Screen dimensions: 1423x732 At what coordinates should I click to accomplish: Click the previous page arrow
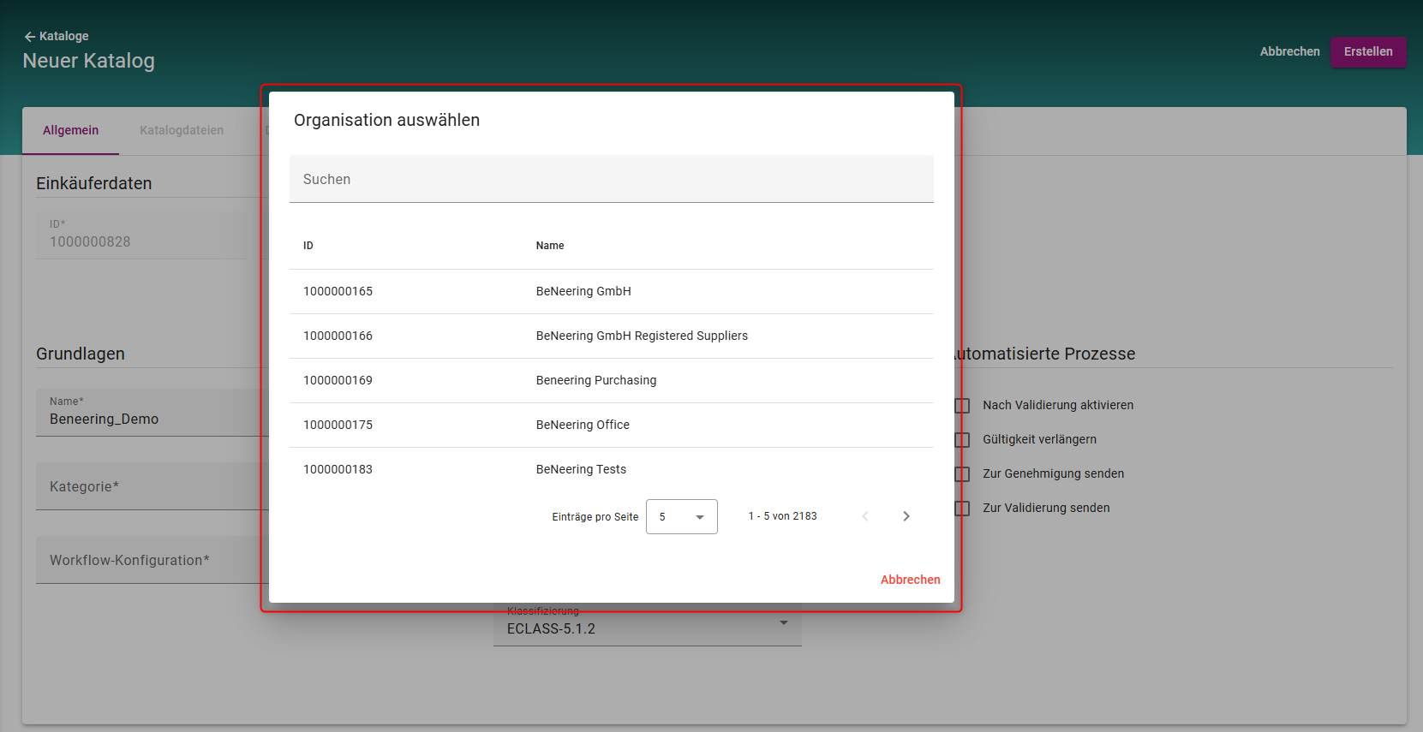click(x=865, y=516)
